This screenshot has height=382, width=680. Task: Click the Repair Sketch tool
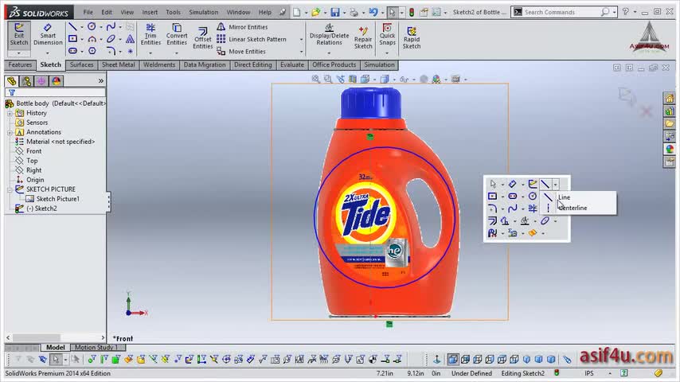363,37
